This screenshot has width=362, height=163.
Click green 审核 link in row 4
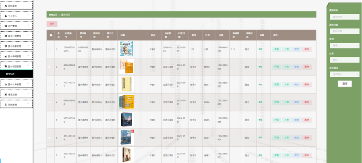pos(260,102)
